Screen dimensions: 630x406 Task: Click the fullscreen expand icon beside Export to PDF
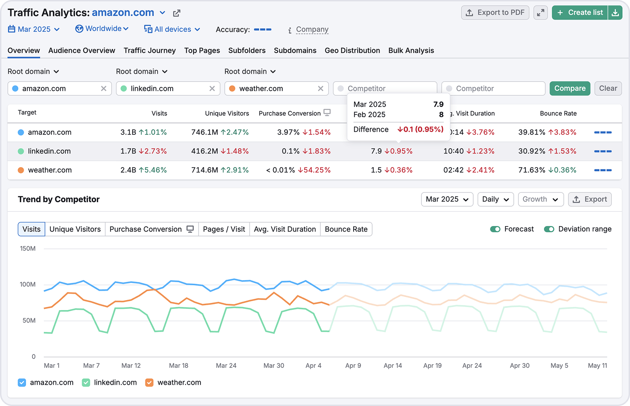coord(540,12)
